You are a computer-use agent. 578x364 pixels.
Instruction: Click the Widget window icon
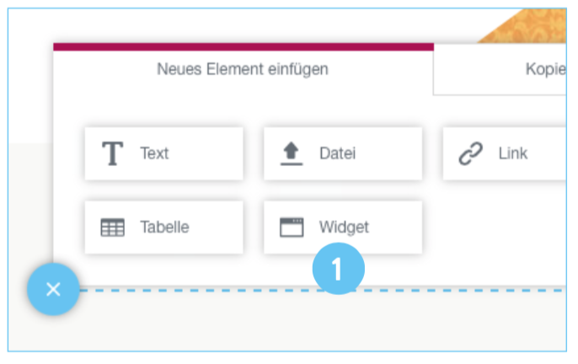pos(292,227)
